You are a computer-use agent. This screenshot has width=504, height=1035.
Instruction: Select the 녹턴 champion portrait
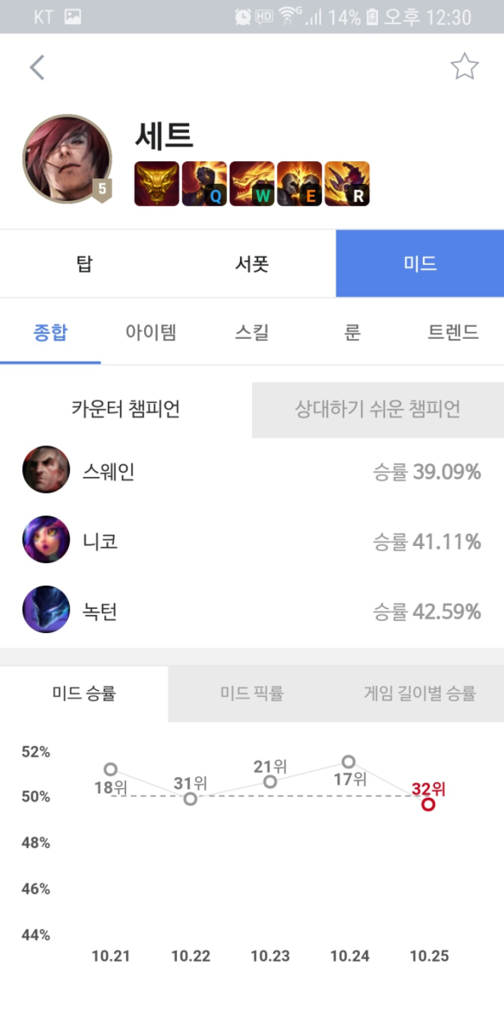46,609
